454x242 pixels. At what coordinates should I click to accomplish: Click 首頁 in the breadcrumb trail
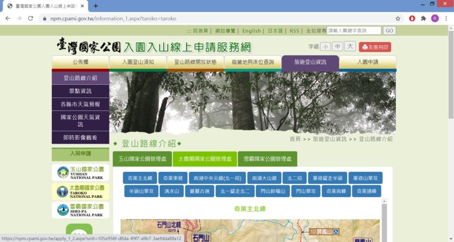[295, 139]
